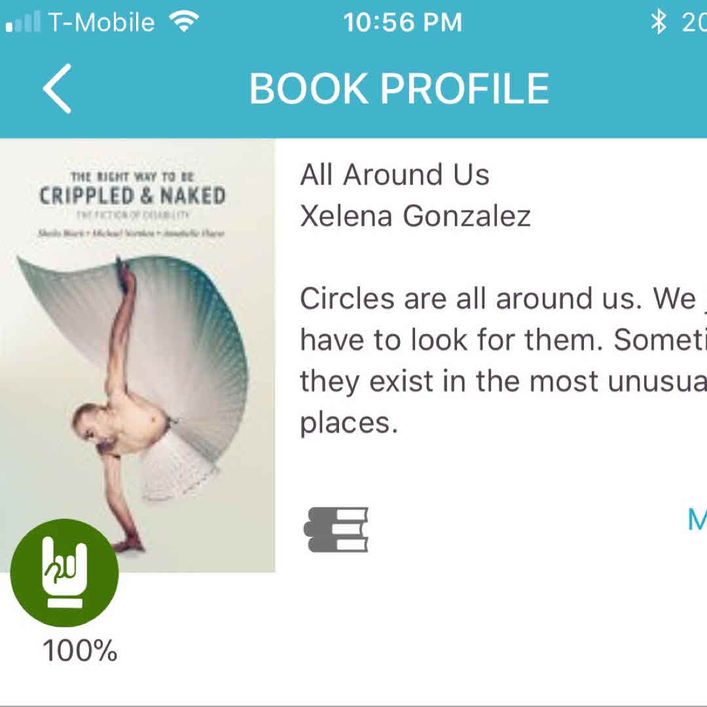Tap the BOOK PROFILE header title
This screenshot has width=707, height=707.
[399, 88]
